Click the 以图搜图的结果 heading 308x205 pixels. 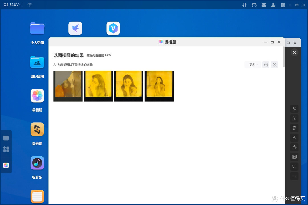68,55
